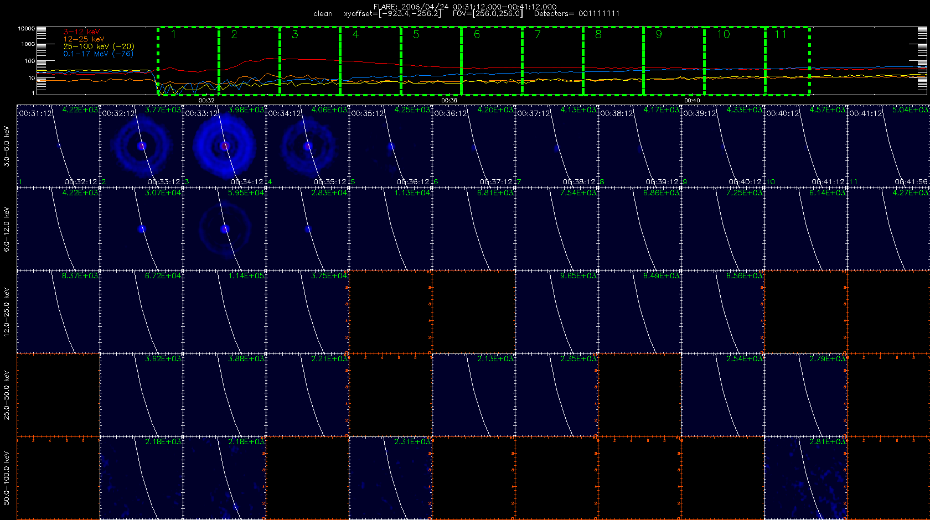This screenshot has height=520, width=930.
Task: Click the '4.57E+03' value
Action: [828, 110]
